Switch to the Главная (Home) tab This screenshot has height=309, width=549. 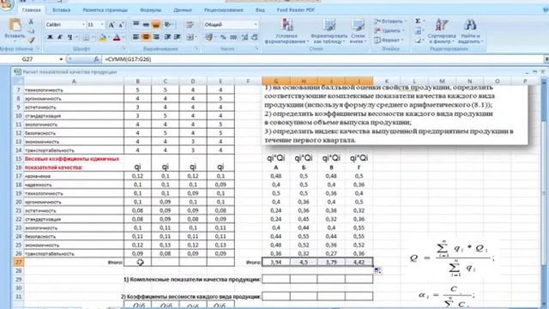pos(31,10)
